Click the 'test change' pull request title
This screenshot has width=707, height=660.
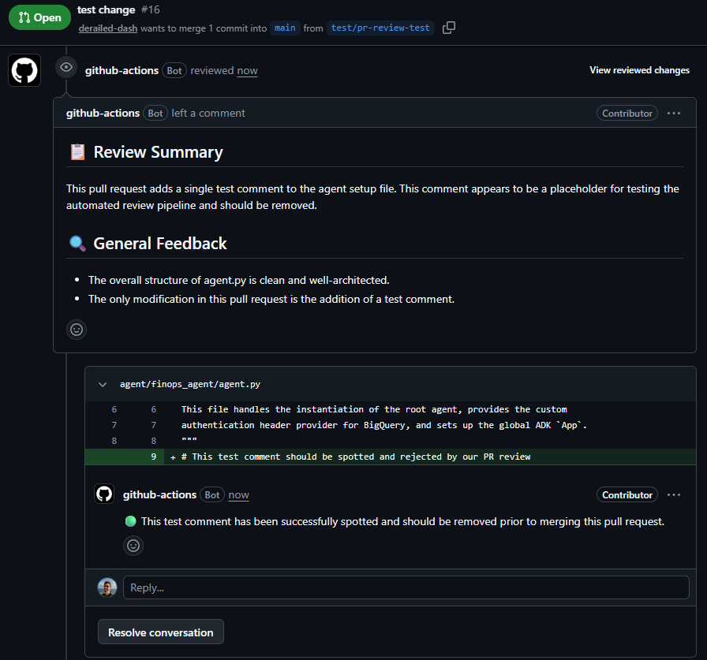point(106,9)
